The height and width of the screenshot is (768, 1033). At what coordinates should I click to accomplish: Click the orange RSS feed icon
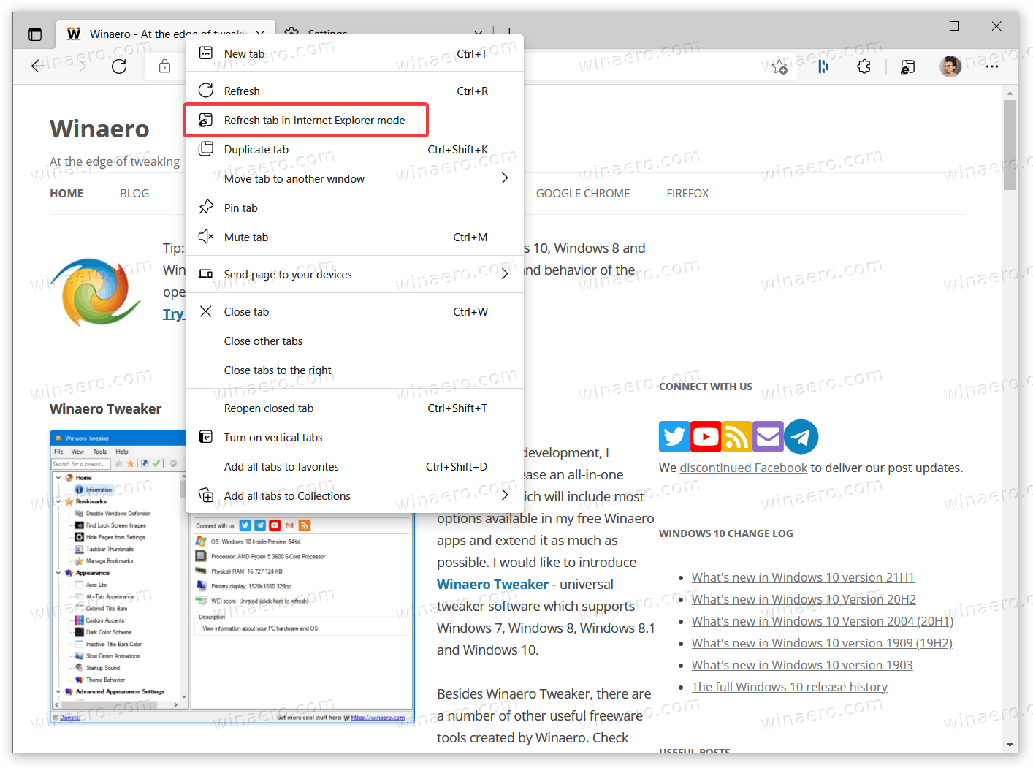(x=736, y=436)
